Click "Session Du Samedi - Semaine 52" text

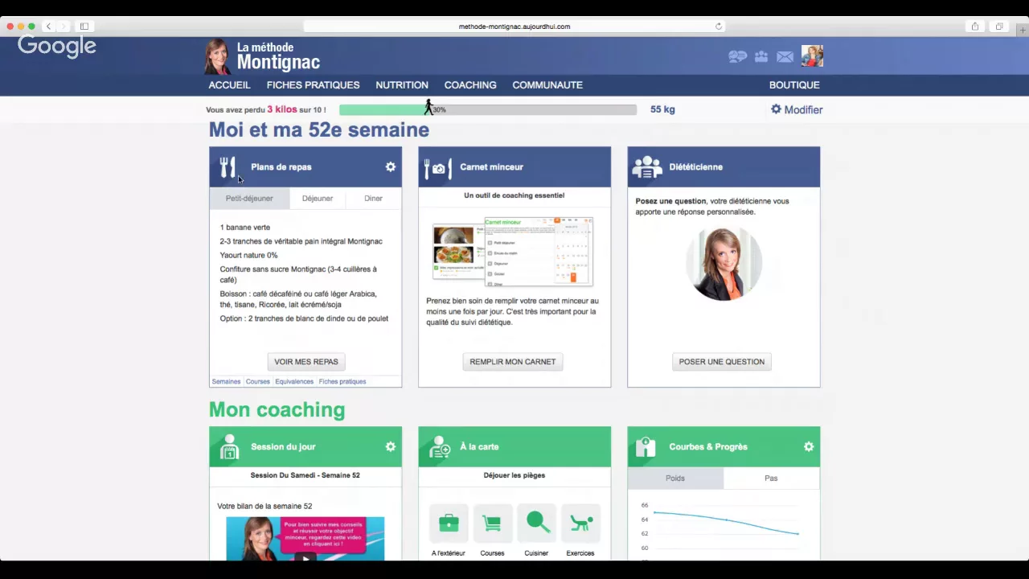point(305,475)
